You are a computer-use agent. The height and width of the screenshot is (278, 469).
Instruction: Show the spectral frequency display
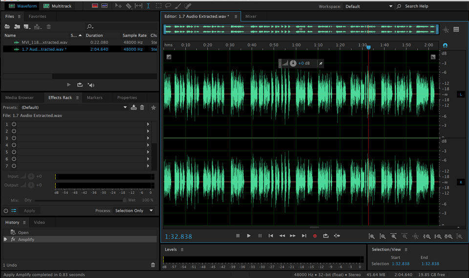[95, 6]
